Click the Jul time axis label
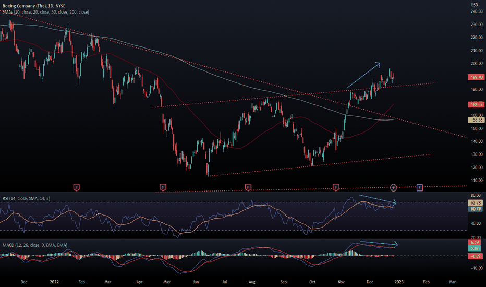This screenshot has width=486, height=287. tap(224, 282)
